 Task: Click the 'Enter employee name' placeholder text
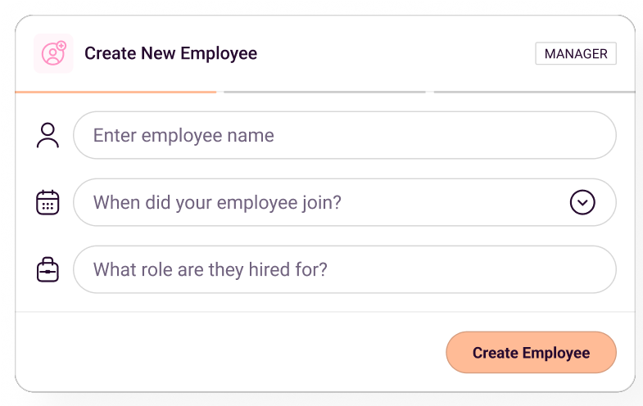coord(183,135)
